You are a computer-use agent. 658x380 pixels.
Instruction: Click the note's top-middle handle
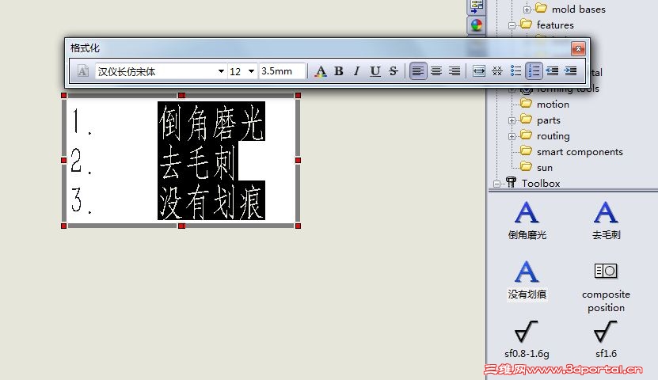click(x=181, y=96)
